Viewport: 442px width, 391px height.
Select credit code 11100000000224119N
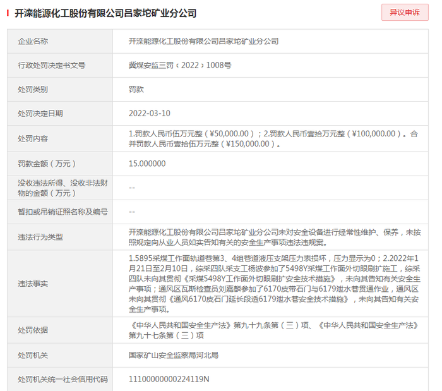(x=169, y=380)
